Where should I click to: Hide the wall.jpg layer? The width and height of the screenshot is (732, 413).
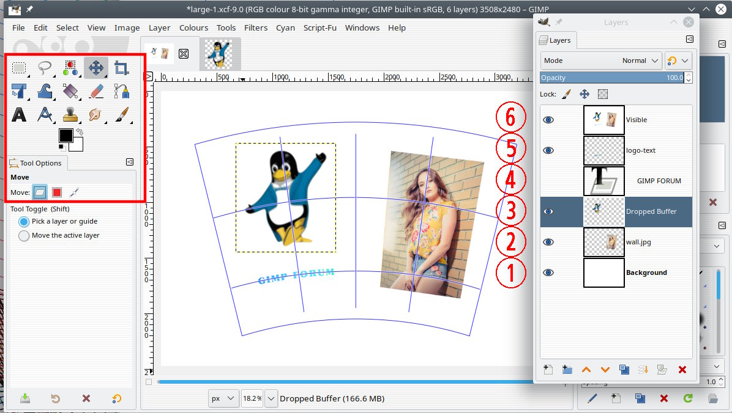click(548, 242)
